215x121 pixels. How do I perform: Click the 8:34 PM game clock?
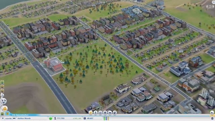click(x=8, y=118)
